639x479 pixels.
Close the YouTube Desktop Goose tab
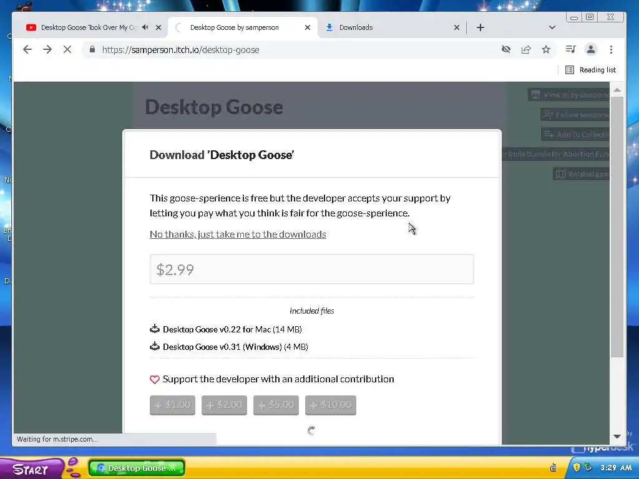pyautogui.click(x=159, y=27)
